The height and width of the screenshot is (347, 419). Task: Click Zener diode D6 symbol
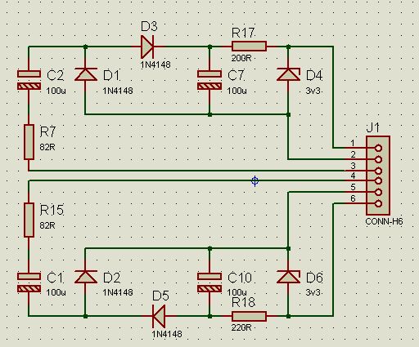coord(288,277)
